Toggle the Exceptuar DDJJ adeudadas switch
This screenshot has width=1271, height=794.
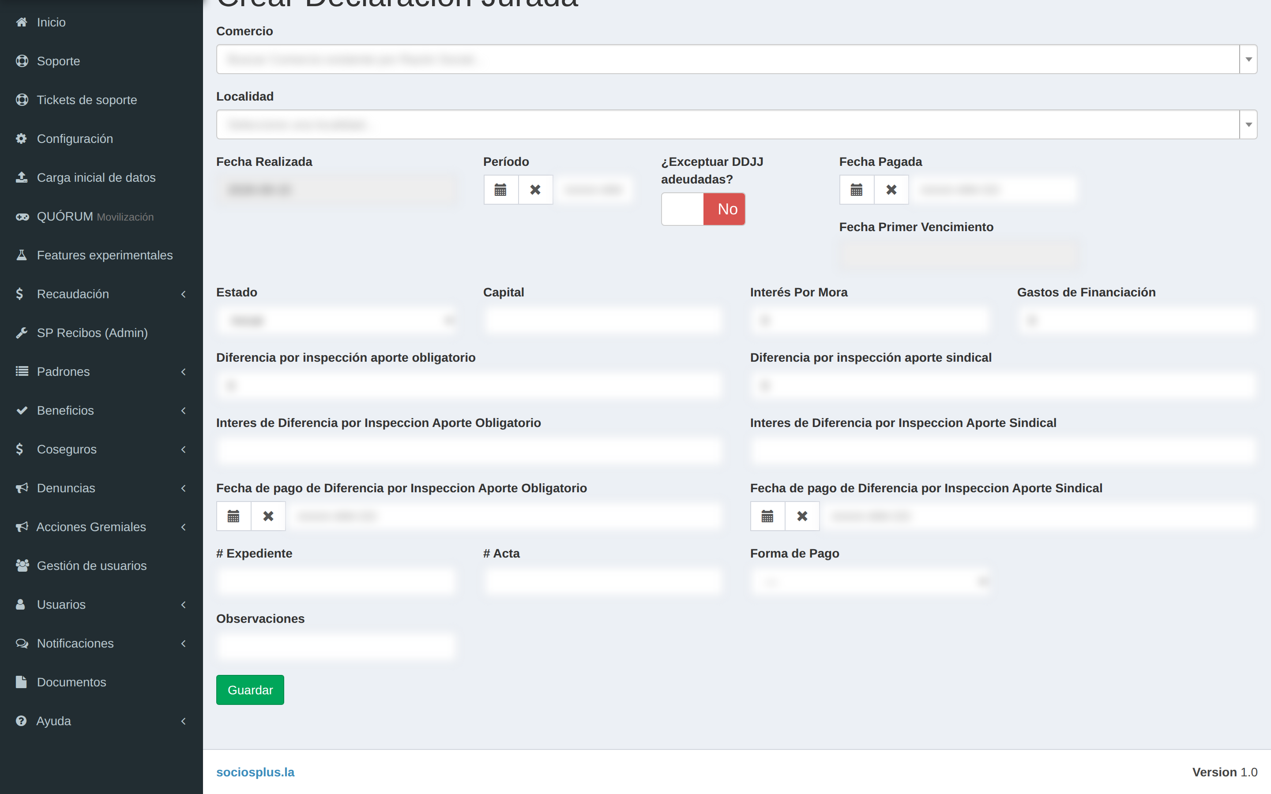[703, 209]
